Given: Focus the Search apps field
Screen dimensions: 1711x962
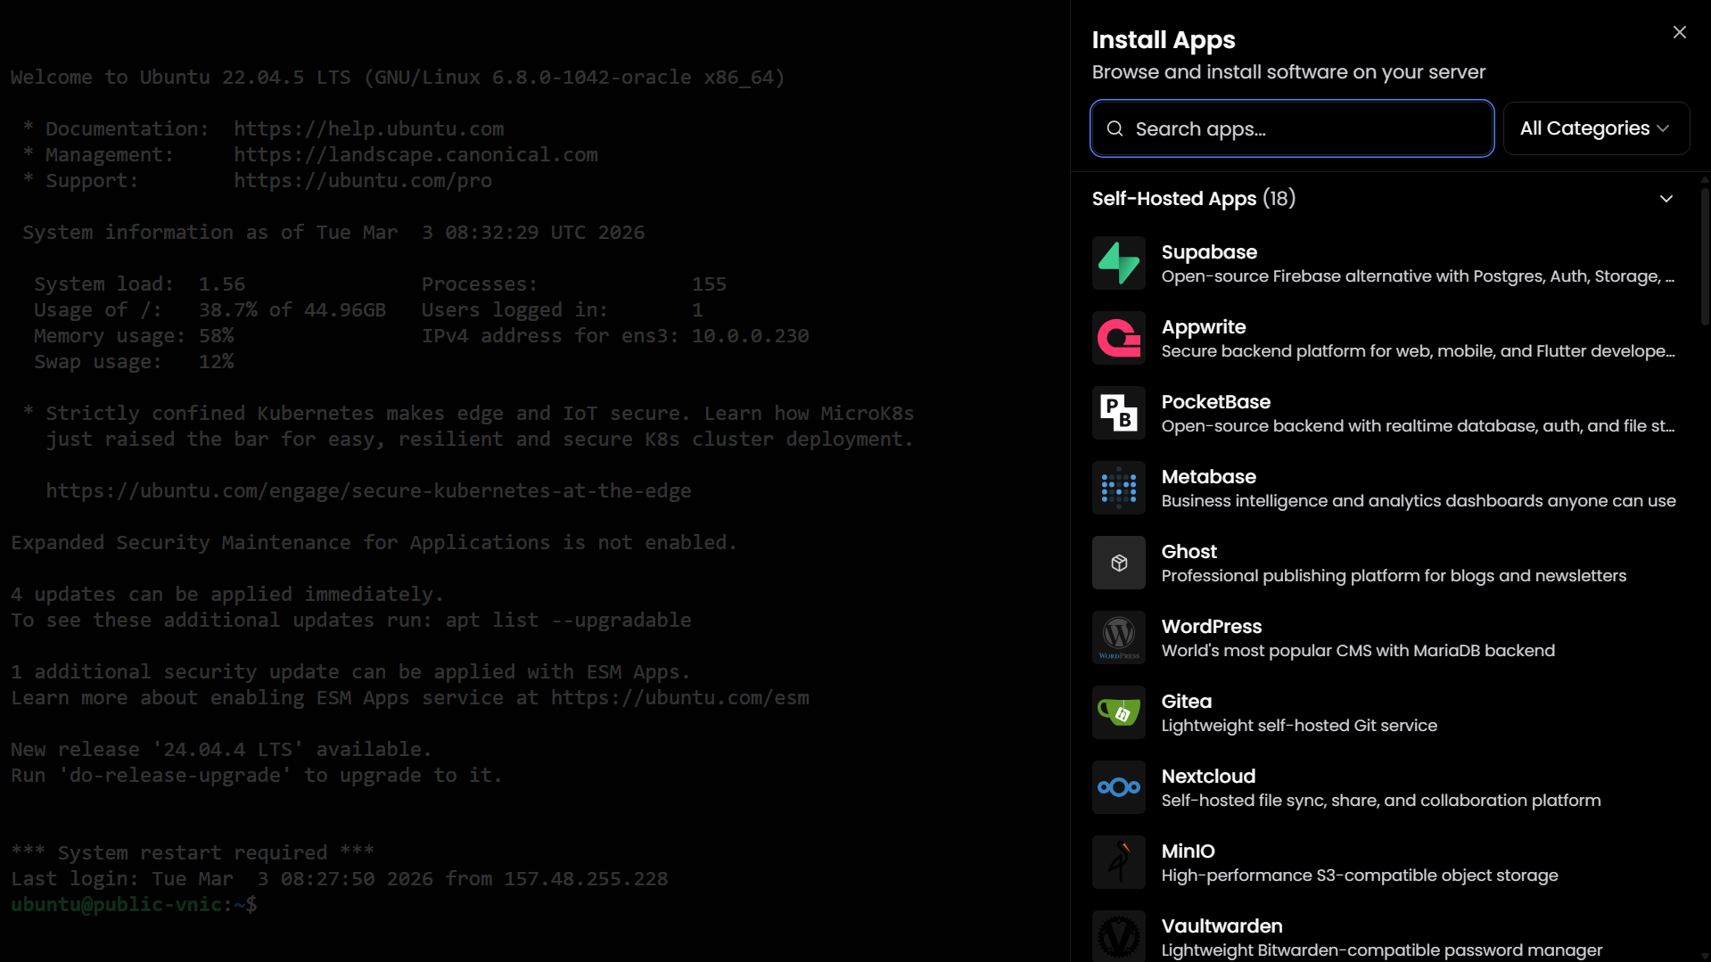Looking at the screenshot, I should (1292, 128).
